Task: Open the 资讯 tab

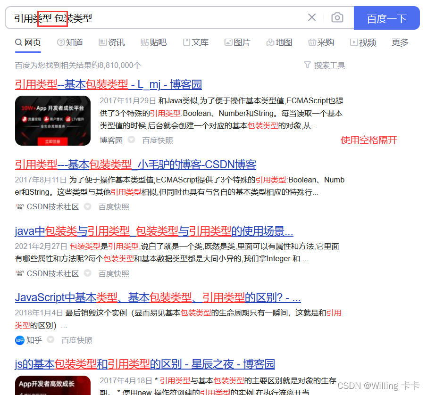Action: pos(112,42)
